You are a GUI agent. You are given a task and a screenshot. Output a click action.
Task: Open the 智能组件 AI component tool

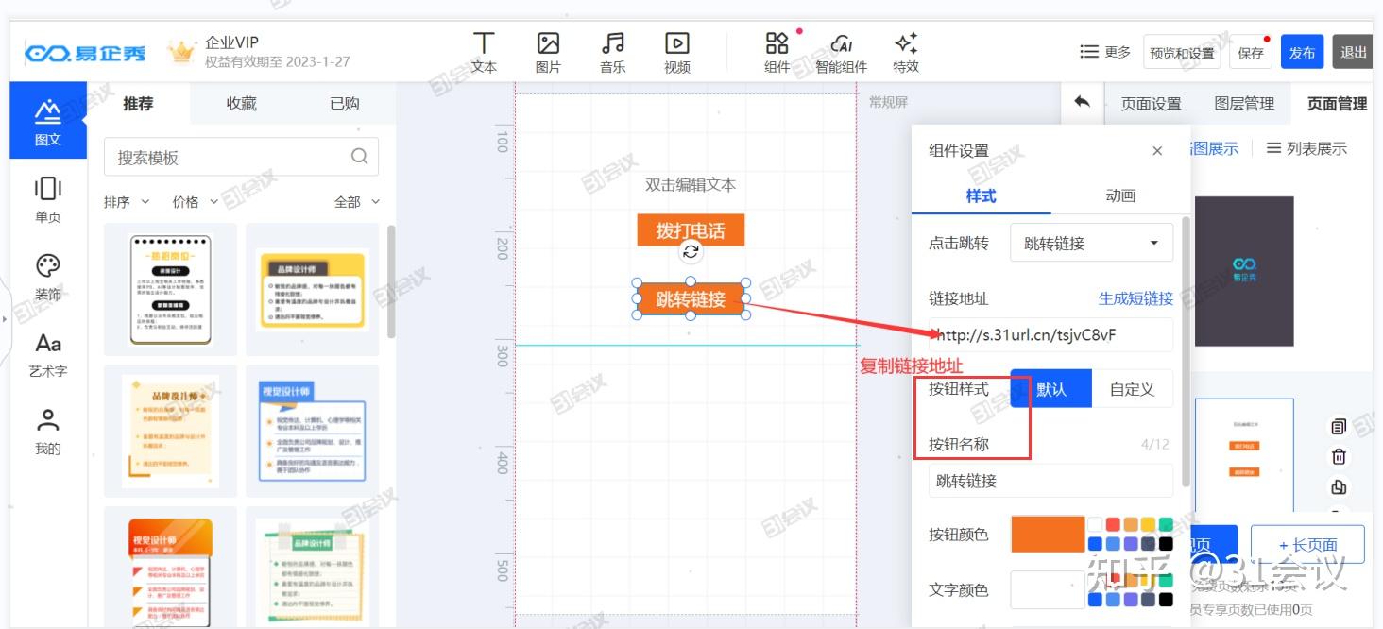[842, 52]
